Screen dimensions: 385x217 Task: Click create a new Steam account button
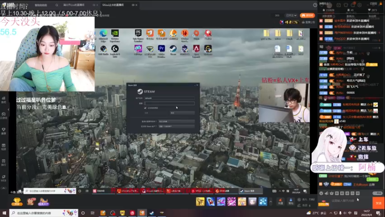pyautogui.click(x=177, y=126)
